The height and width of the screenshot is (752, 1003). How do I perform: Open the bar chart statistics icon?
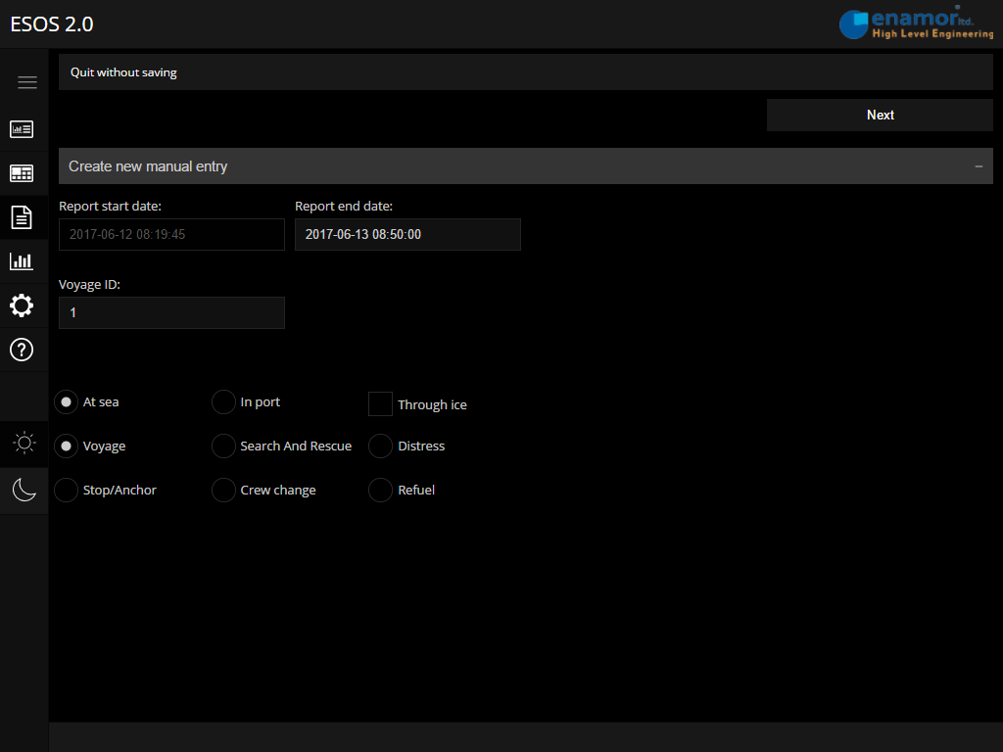point(22,261)
